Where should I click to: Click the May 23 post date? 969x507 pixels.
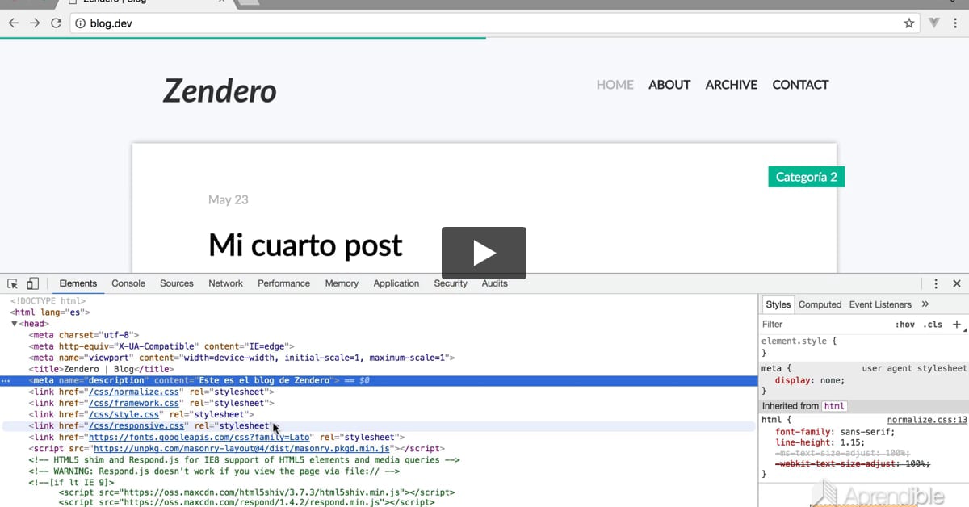(229, 199)
